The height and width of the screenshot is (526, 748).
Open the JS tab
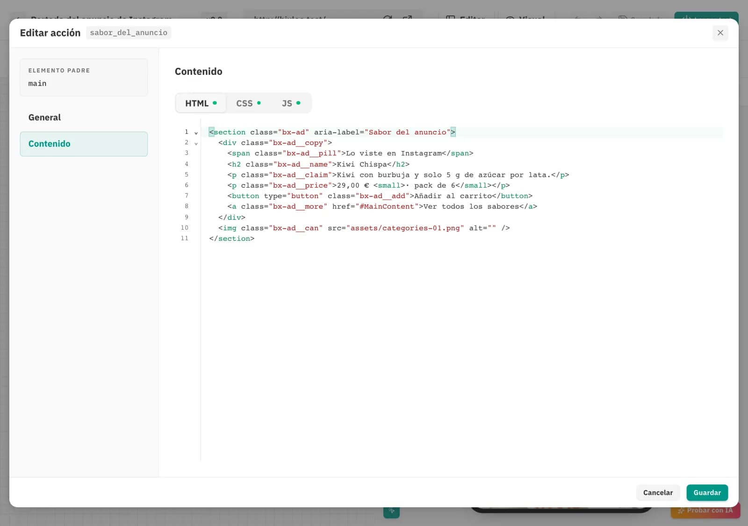pyautogui.click(x=291, y=103)
